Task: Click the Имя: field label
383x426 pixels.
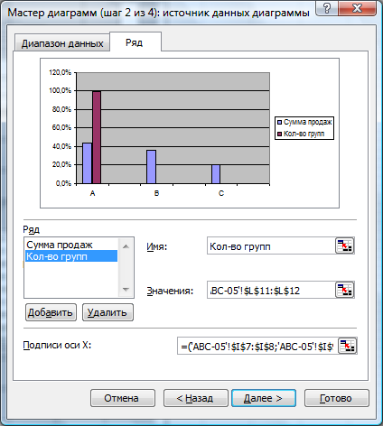Action: tap(156, 246)
